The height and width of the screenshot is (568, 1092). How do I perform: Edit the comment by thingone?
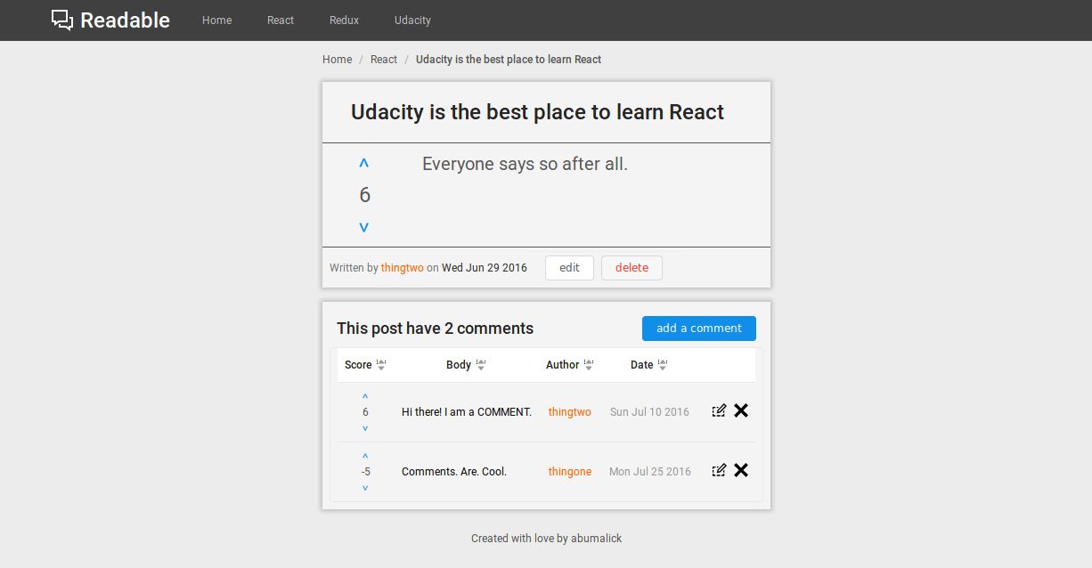[719, 470]
